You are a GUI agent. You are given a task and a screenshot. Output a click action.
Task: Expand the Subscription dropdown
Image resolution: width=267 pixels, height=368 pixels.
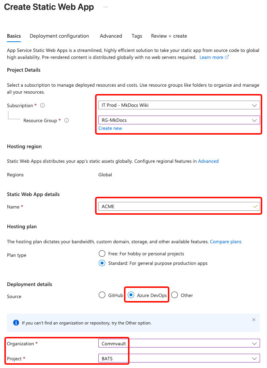tap(254, 105)
